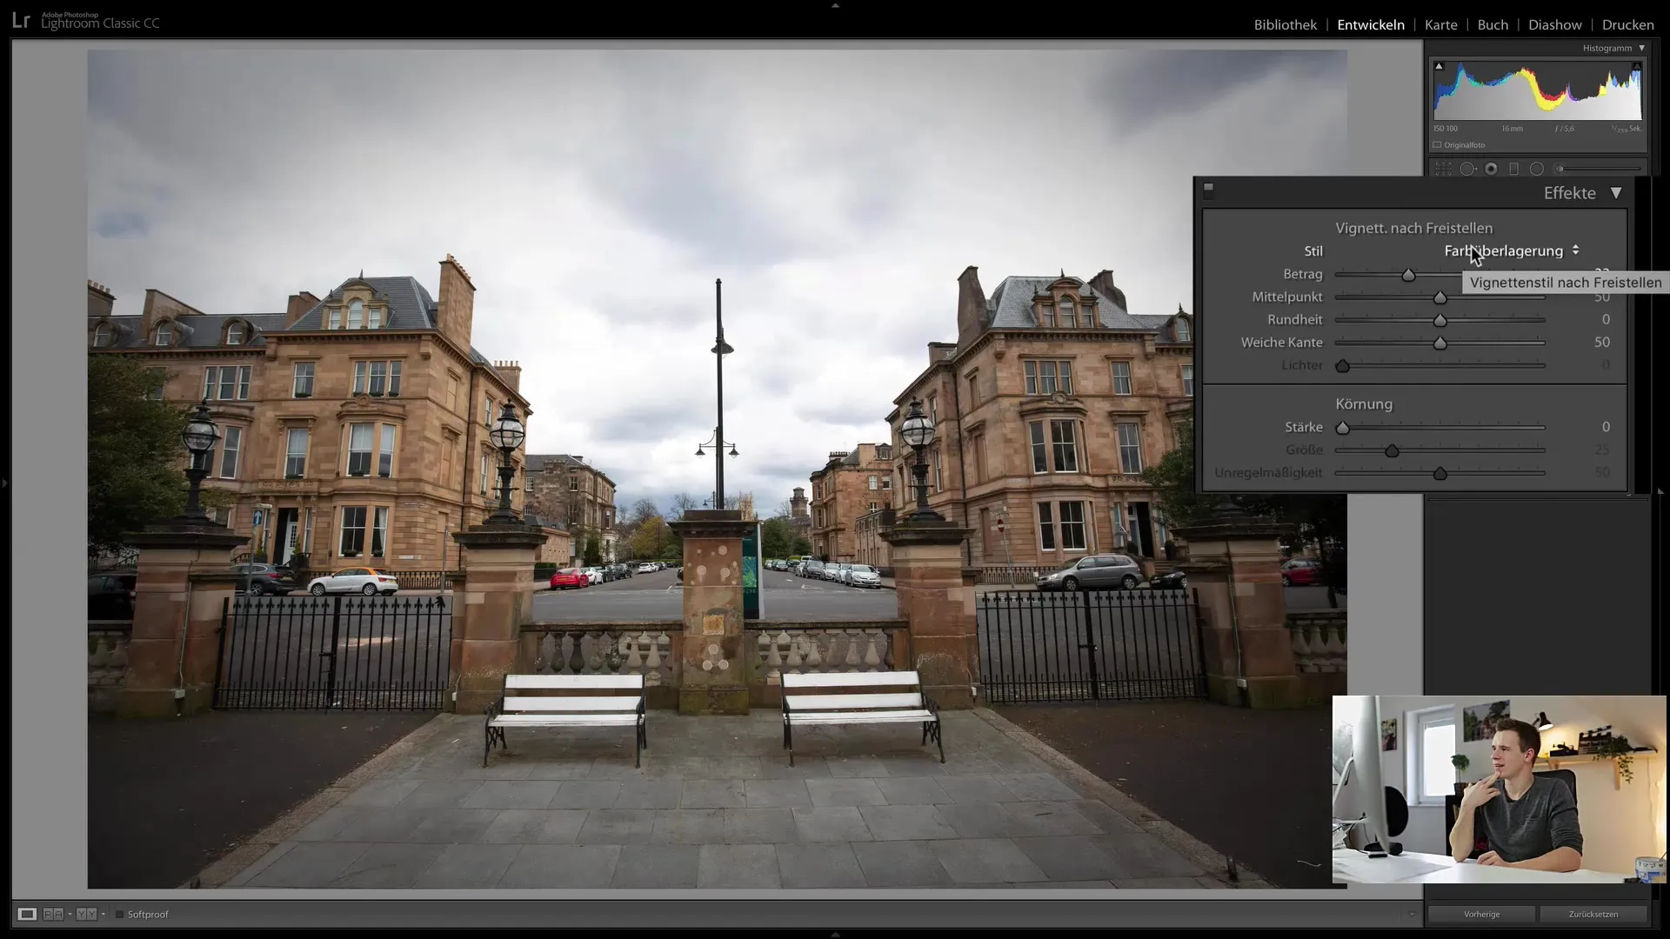Click the Unregelmäßigkeit slider handle

click(1440, 473)
